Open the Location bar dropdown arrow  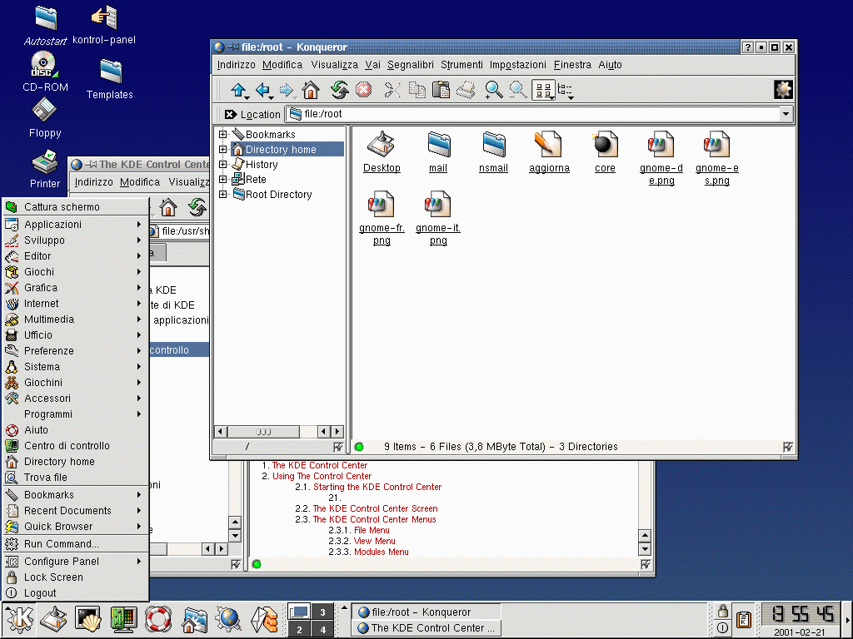(786, 114)
